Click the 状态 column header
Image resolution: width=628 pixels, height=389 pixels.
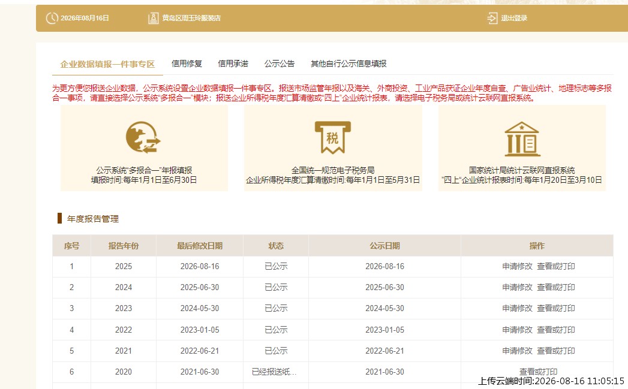click(276, 246)
